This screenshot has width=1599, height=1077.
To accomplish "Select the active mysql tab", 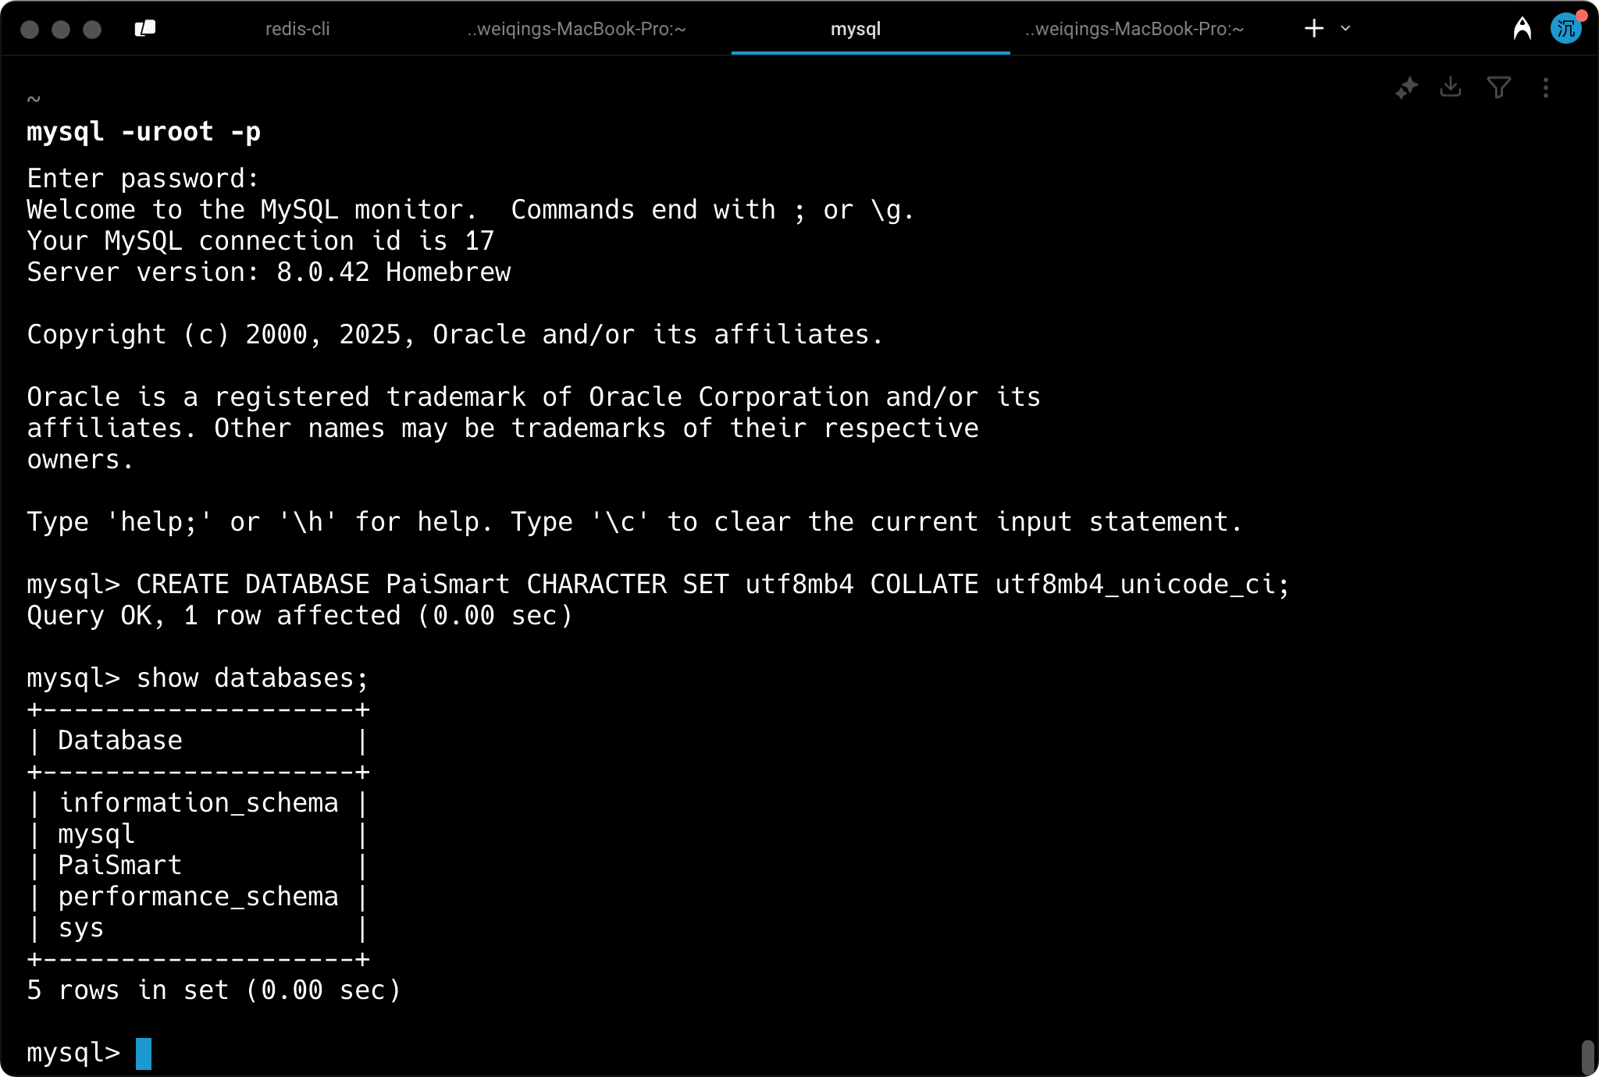I will 856,29.
